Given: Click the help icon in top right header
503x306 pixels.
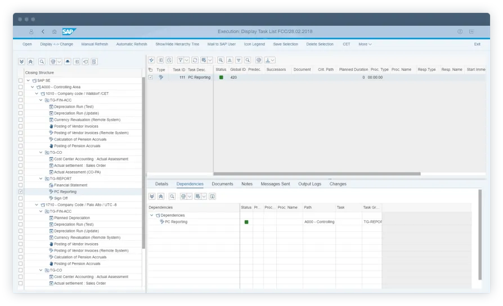Looking at the screenshot, I should pyautogui.click(x=460, y=32).
